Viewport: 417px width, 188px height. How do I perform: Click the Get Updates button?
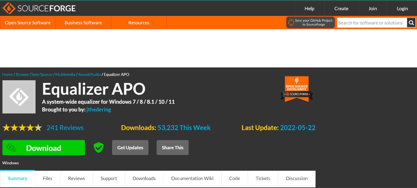click(130, 148)
